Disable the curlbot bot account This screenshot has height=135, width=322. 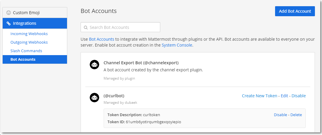[298, 96]
